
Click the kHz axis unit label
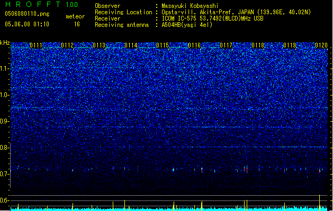click(5, 43)
